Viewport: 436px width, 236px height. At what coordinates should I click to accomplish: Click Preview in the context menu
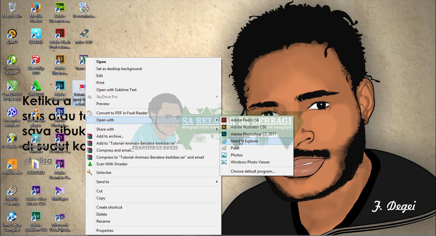pyautogui.click(x=153, y=104)
